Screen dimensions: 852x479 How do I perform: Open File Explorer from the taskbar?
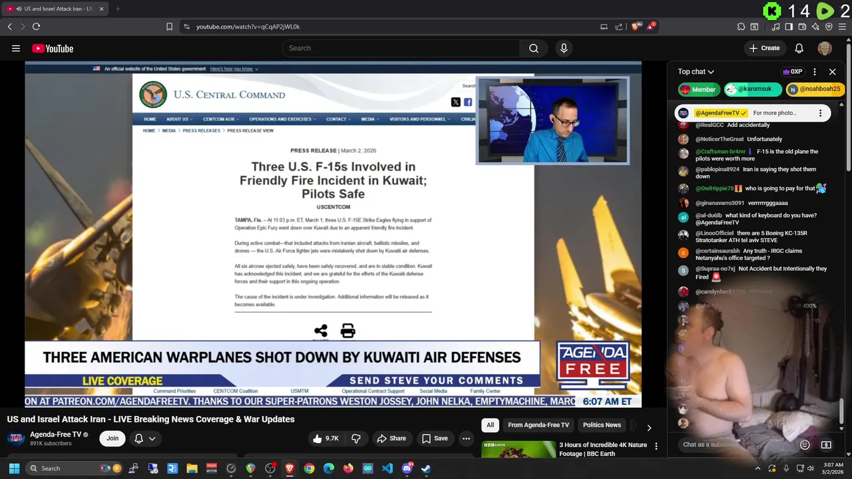(192, 468)
